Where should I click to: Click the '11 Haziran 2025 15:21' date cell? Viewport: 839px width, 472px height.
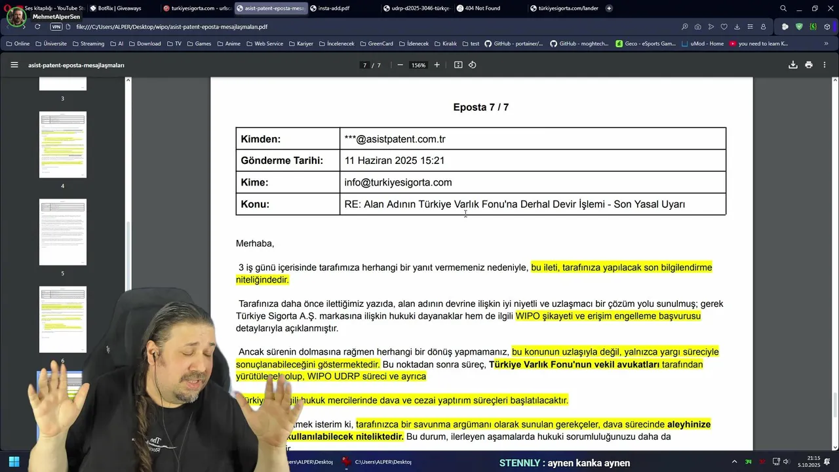pos(532,161)
